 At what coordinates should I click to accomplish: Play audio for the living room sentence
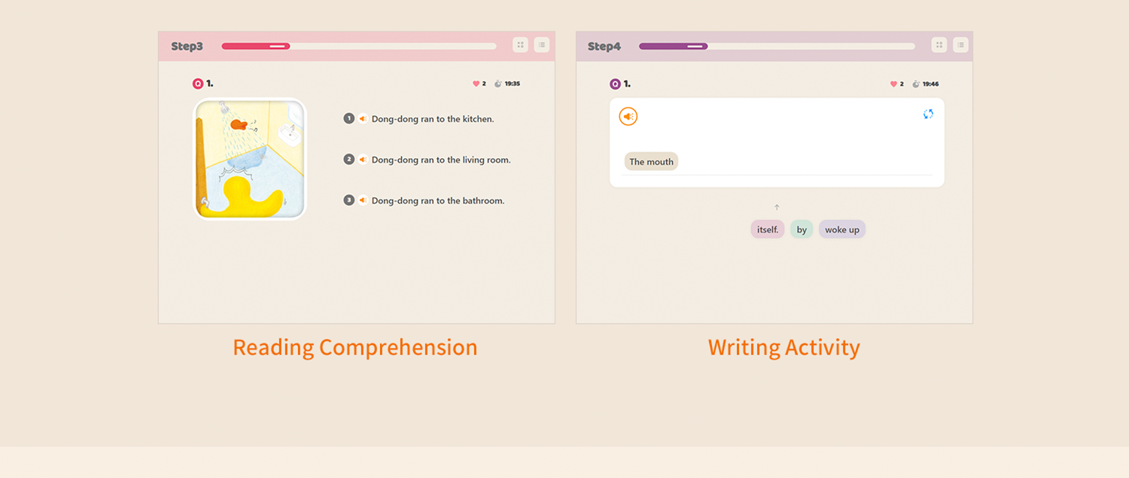click(363, 160)
